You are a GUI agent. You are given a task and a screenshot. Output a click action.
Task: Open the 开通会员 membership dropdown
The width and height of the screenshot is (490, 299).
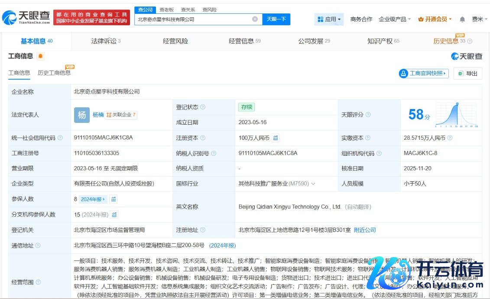pos(435,19)
